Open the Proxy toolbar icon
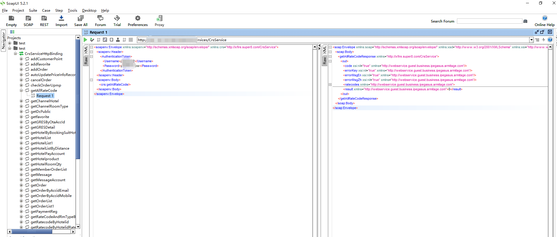The height and width of the screenshot is (237, 557). pyautogui.click(x=159, y=18)
